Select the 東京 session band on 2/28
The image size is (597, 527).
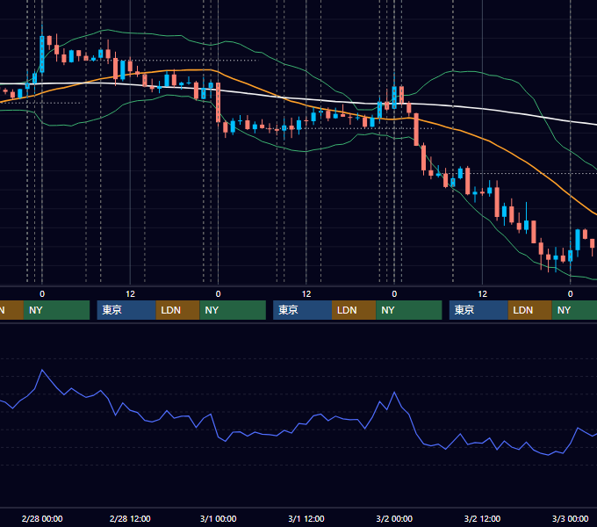126,310
